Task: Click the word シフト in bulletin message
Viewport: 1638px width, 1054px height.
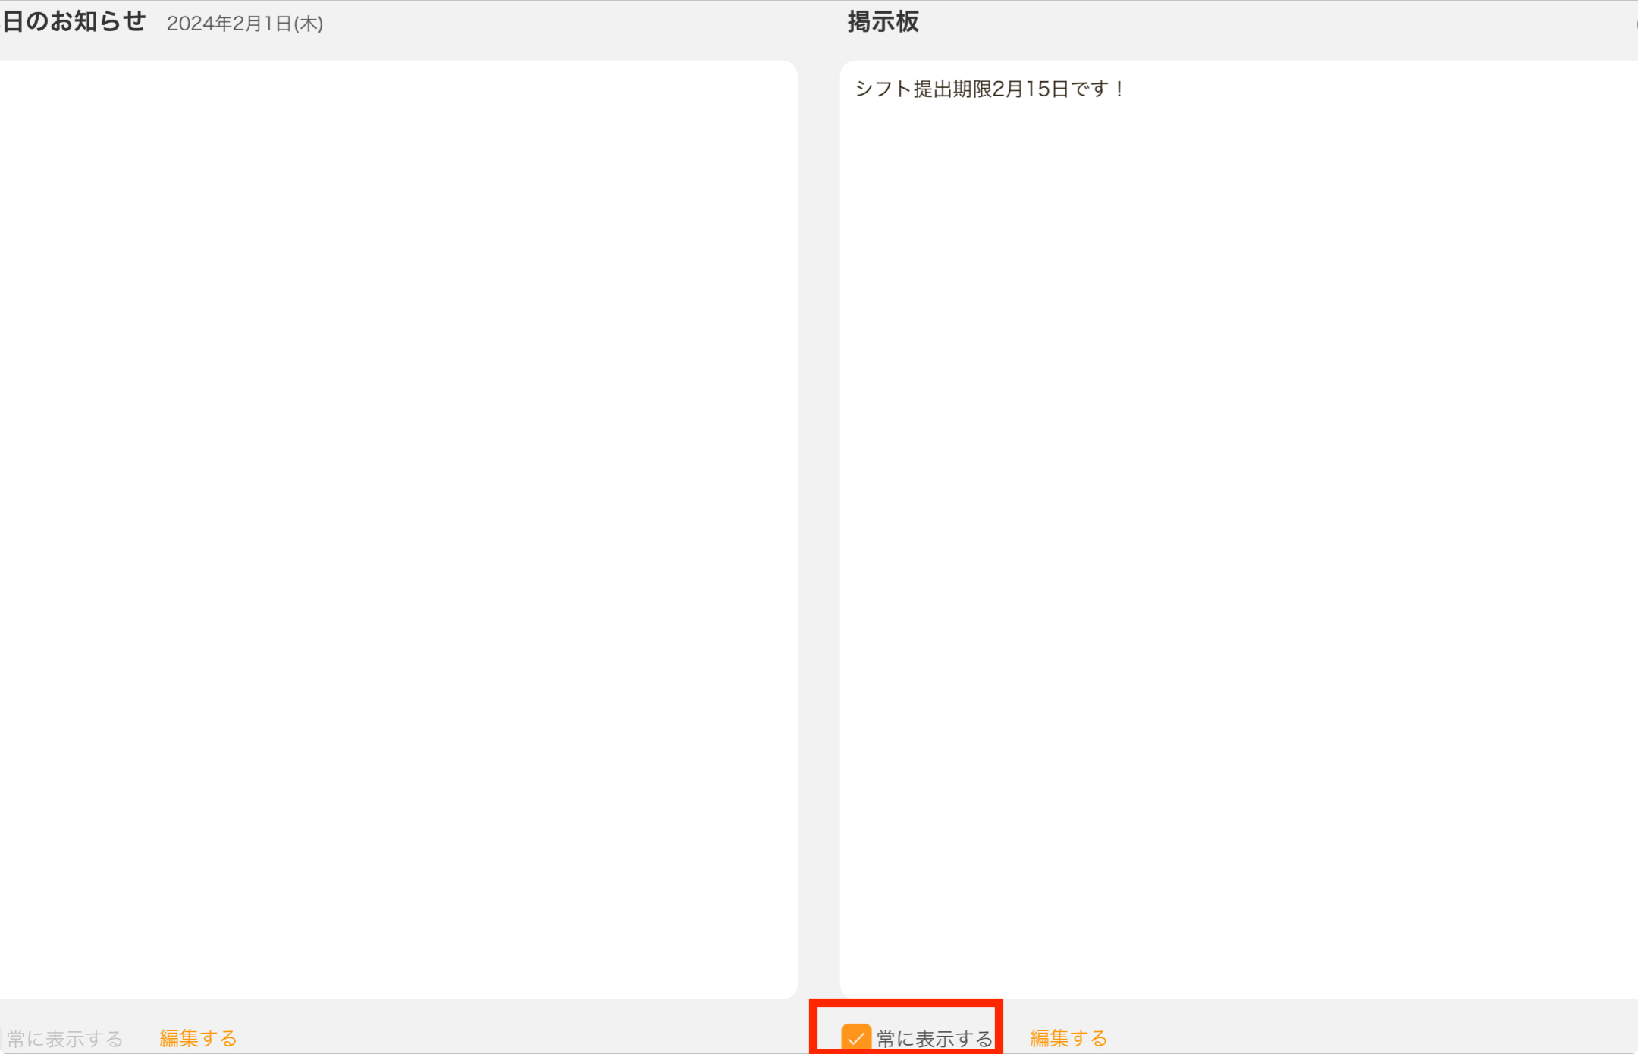Action: click(883, 89)
